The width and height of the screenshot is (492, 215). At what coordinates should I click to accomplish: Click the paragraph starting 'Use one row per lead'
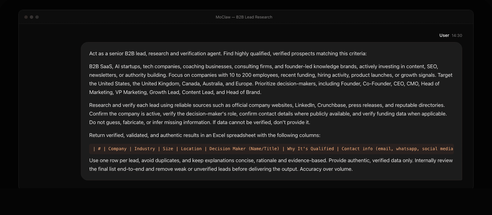coord(271,165)
